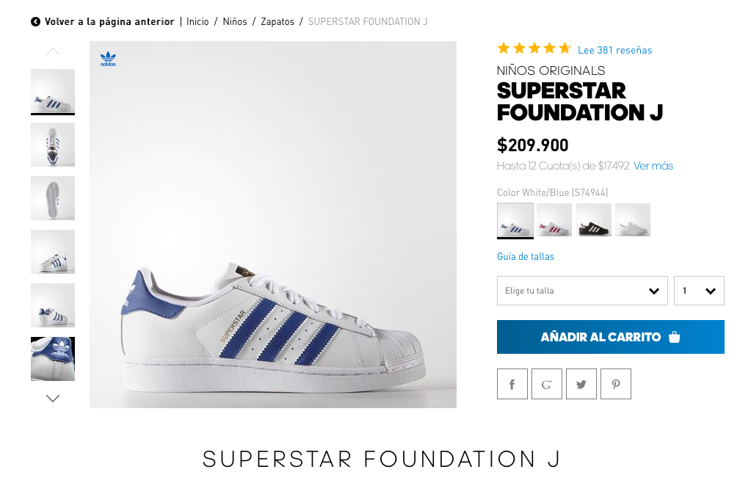751x483 pixels.
Task: Share product on Twitter
Action: click(581, 384)
